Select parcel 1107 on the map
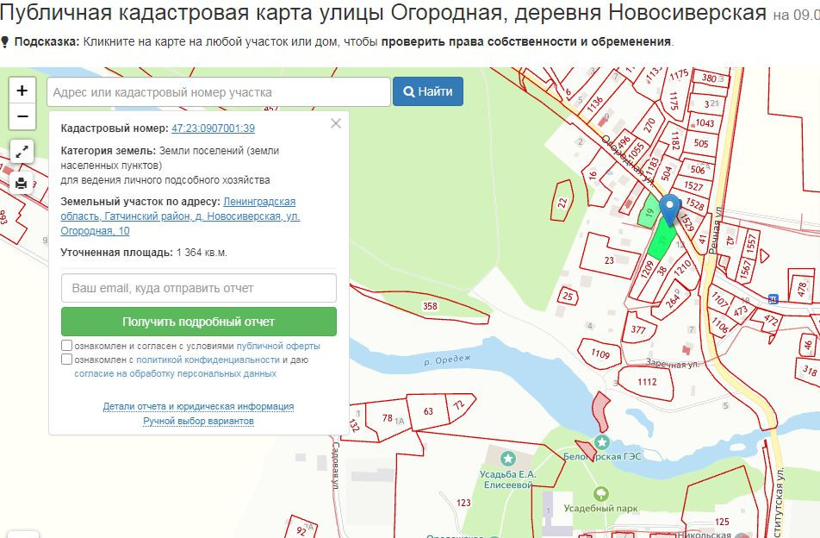820x538 pixels. (x=720, y=299)
